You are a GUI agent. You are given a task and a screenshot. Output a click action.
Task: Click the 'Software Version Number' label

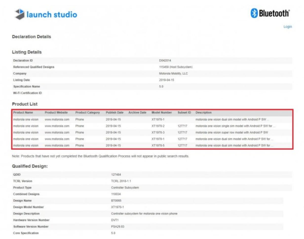point(31,227)
